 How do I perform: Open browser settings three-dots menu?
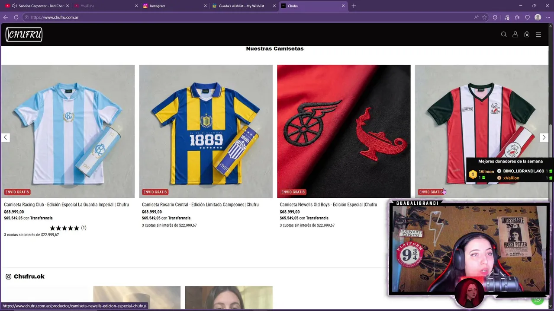click(548, 17)
